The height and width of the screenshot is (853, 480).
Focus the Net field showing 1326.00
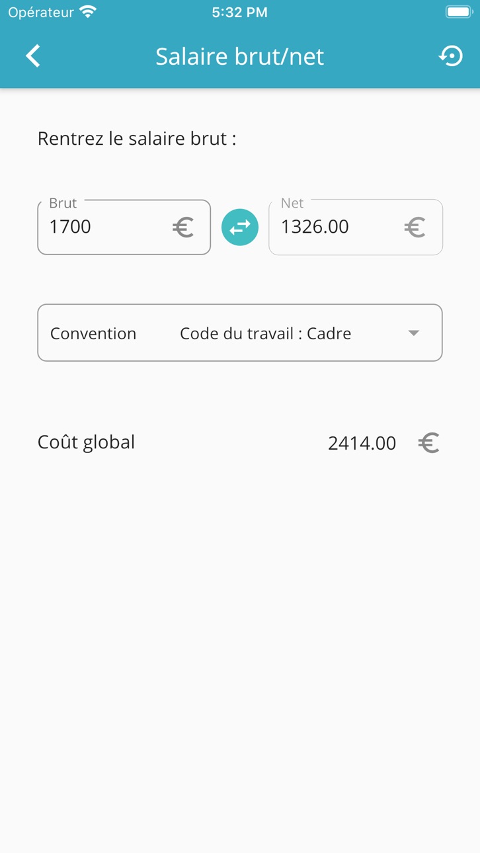click(356, 227)
